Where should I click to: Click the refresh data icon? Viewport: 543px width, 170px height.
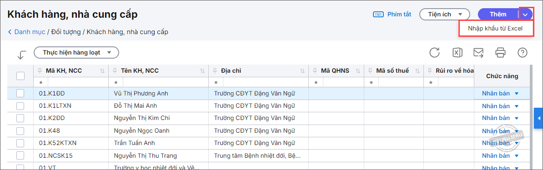click(434, 53)
